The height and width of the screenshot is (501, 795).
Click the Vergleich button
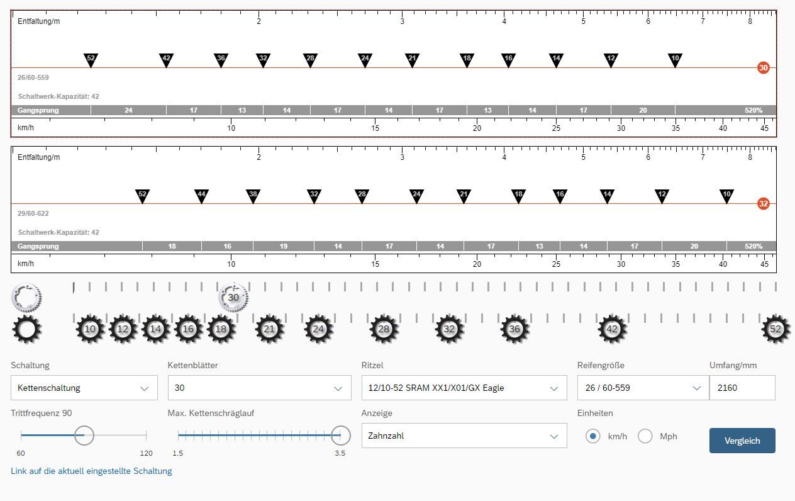[x=742, y=441]
